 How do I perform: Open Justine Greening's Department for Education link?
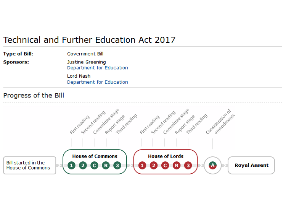coord(98,68)
